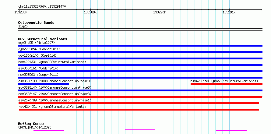The width and height of the screenshot is (271, 134).
Task: Click the blue bar under nsv556593
Action: pyautogui.click(x=140, y=78)
